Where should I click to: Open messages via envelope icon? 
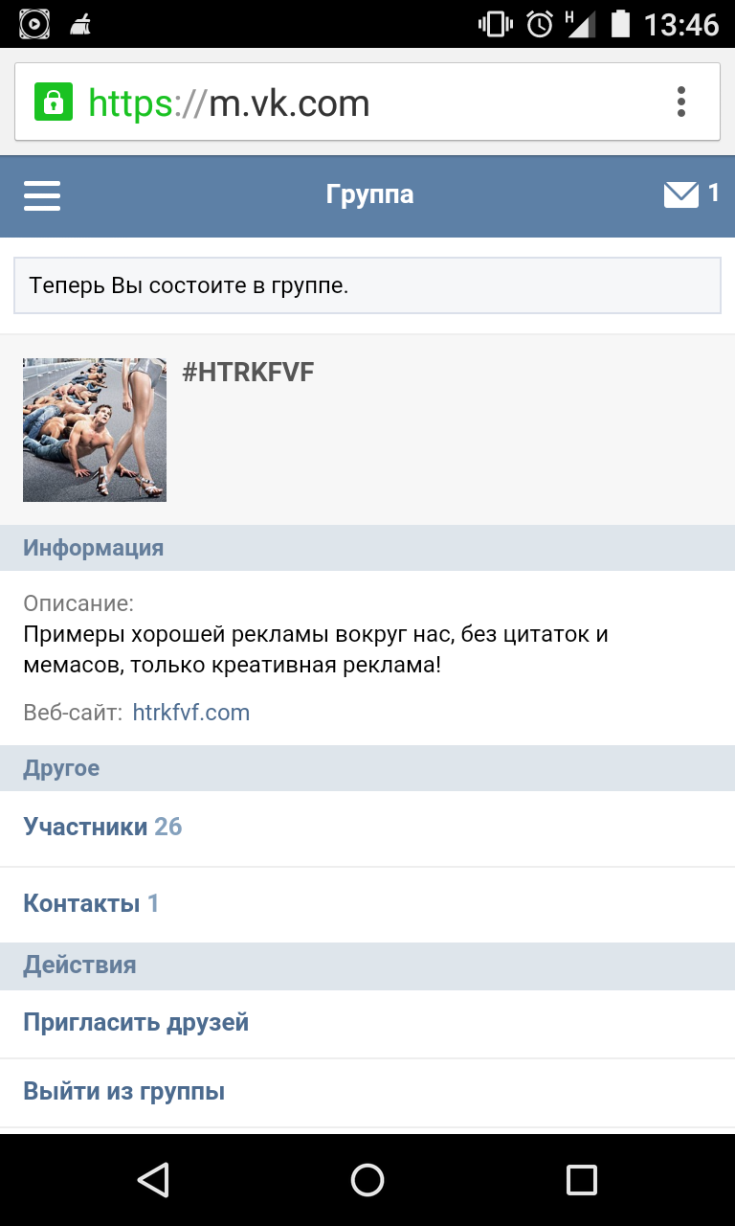click(x=681, y=194)
